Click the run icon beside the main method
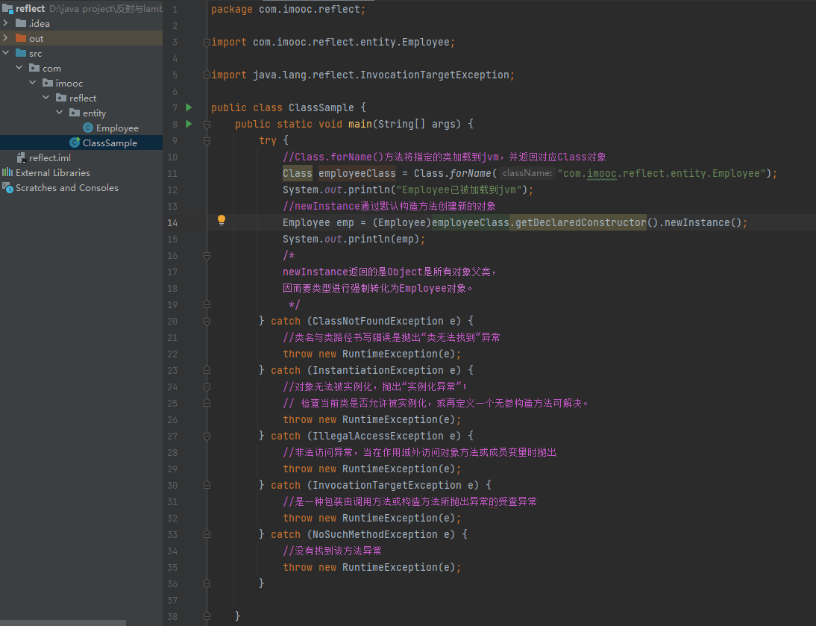 click(x=189, y=124)
